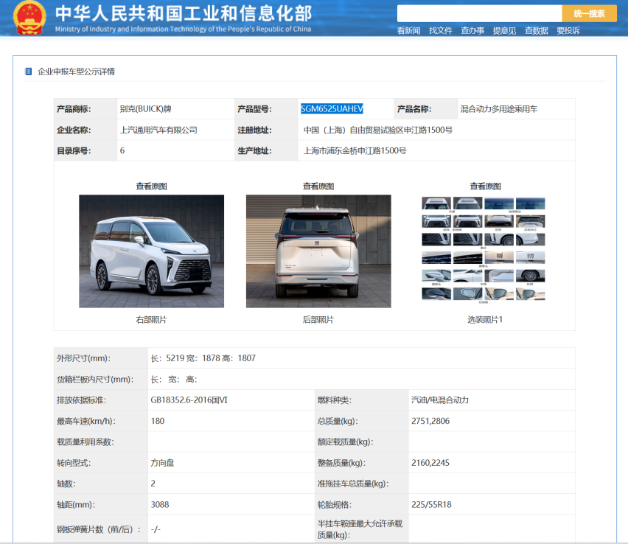Image resolution: width=628 pixels, height=544 pixels.
Task: Click the top speed value 180
Action: coord(158,421)
